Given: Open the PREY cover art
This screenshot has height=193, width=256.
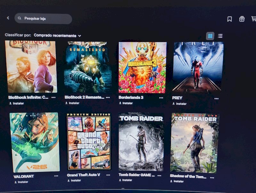Looking at the screenshot, I should [x=198, y=67].
